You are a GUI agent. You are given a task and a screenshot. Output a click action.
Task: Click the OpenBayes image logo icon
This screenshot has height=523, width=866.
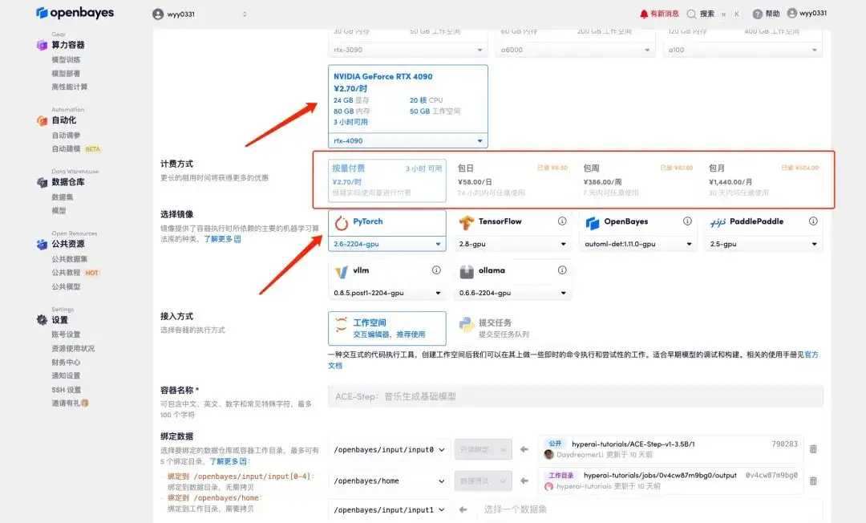coord(592,222)
